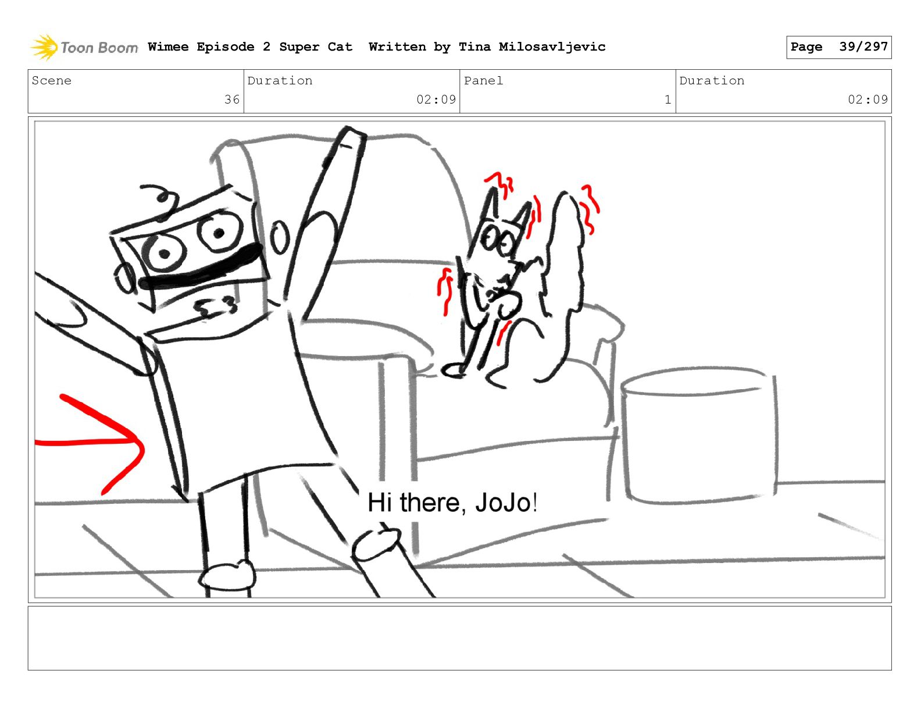The height and width of the screenshot is (712, 921).
Task: Click the caption 'Hi there, JoJo!'
Action: coord(452,503)
